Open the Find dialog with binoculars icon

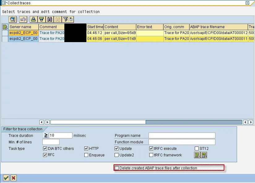[50, 19]
